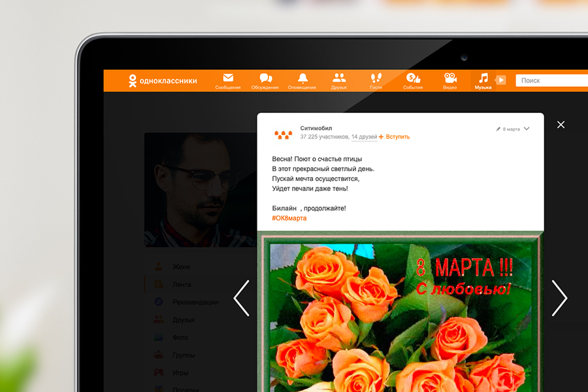The width and height of the screenshot is (588, 392).
Task: Click the text "37 225 участников"
Action: 324,137
